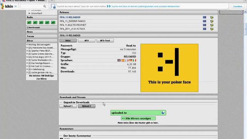
Task: Select radio station #2
Action: point(35,22)
